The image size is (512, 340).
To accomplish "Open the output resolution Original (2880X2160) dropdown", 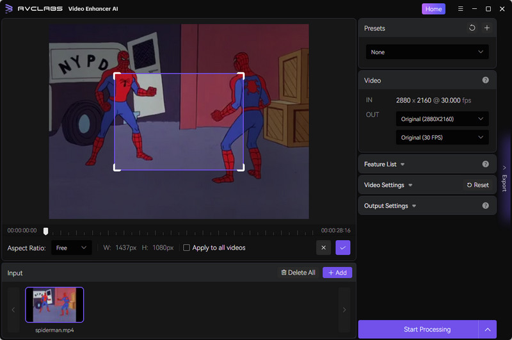I will (442, 119).
